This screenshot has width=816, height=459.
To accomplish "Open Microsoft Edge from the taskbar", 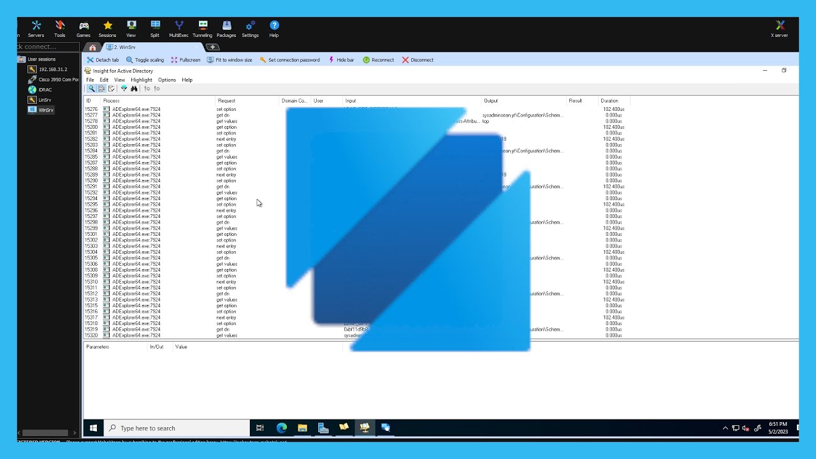I will click(282, 428).
